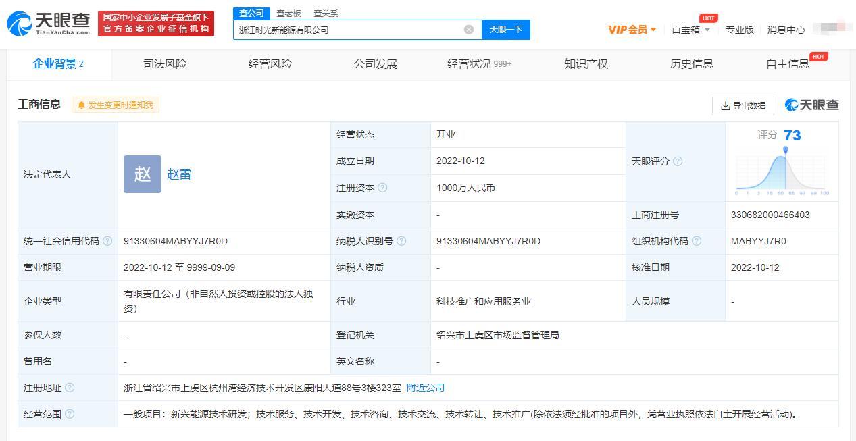856x441 pixels.
Task: Open the 消息中心 link
Action: (x=786, y=30)
